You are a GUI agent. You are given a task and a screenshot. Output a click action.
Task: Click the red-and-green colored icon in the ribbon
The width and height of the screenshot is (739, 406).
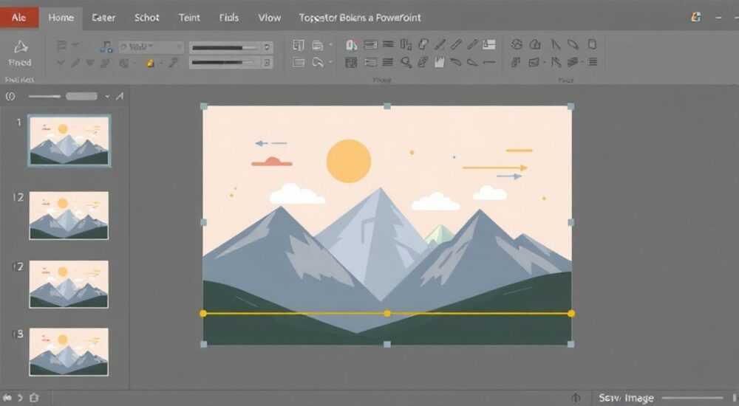click(x=351, y=45)
